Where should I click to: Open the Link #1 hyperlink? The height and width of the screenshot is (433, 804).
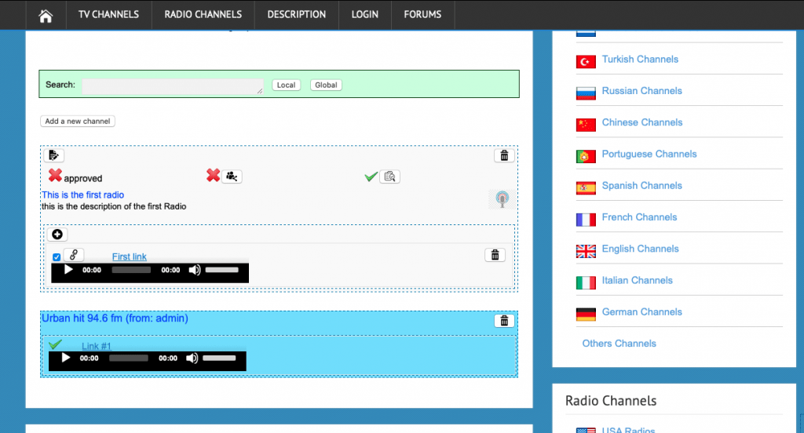coord(97,346)
